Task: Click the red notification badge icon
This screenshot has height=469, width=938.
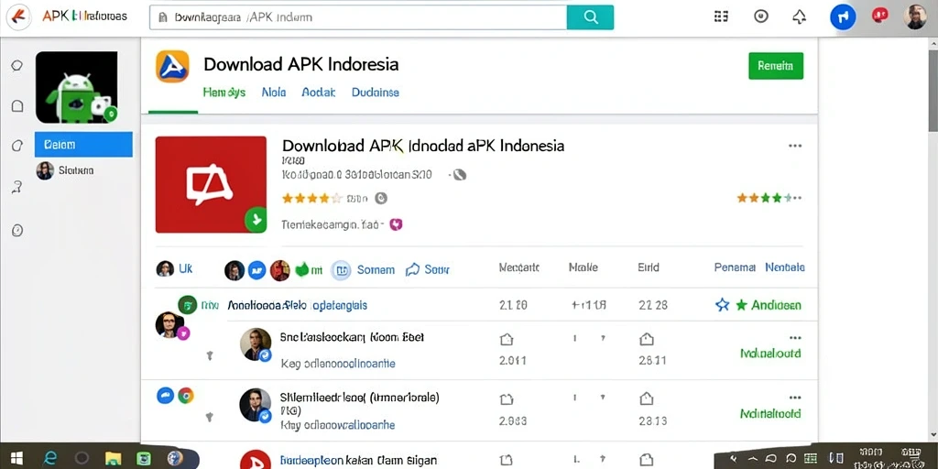Action: tap(879, 16)
